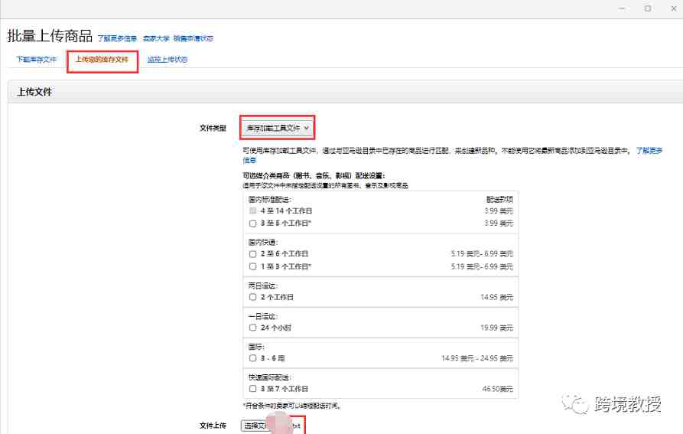This screenshot has width=683, height=434.
Task: Open the monitor upload status tab
Action: pyautogui.click(x=167, y=59)
